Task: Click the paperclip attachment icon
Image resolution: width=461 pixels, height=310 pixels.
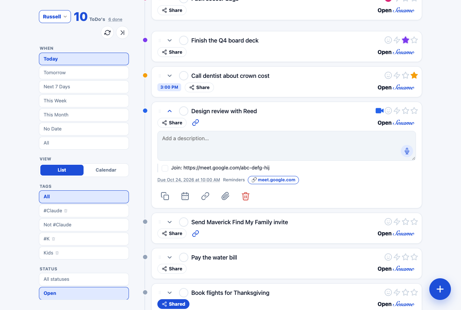Action: pos(225,196)
